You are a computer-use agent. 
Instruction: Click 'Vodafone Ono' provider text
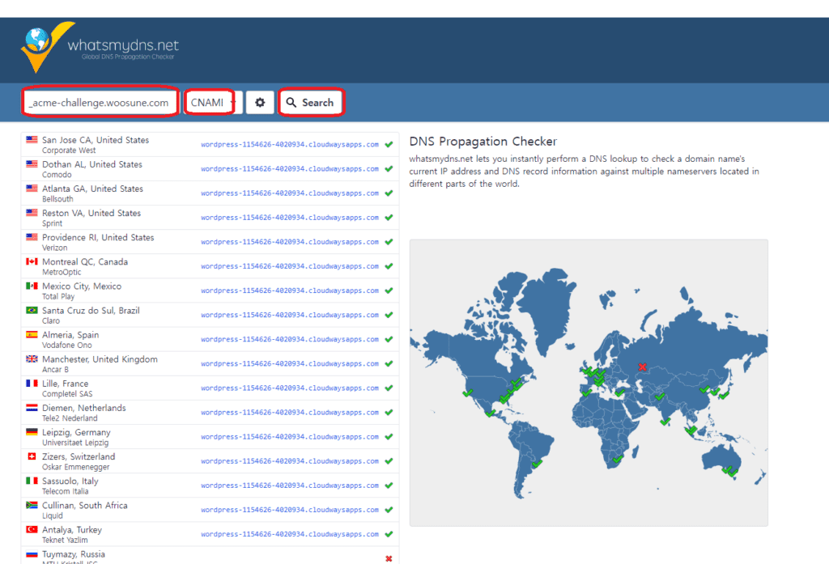(x=67, y=346)
